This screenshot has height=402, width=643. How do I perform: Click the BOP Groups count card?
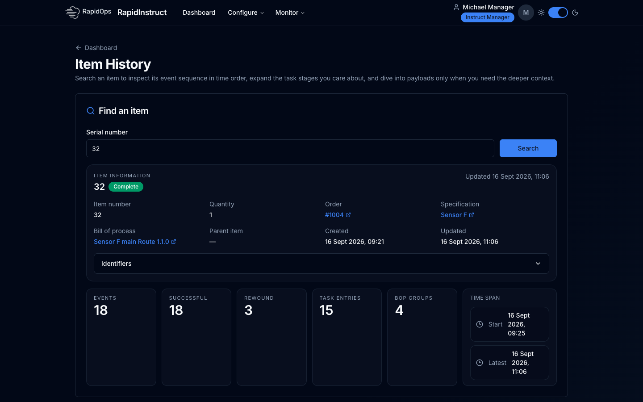click(422, 337)
